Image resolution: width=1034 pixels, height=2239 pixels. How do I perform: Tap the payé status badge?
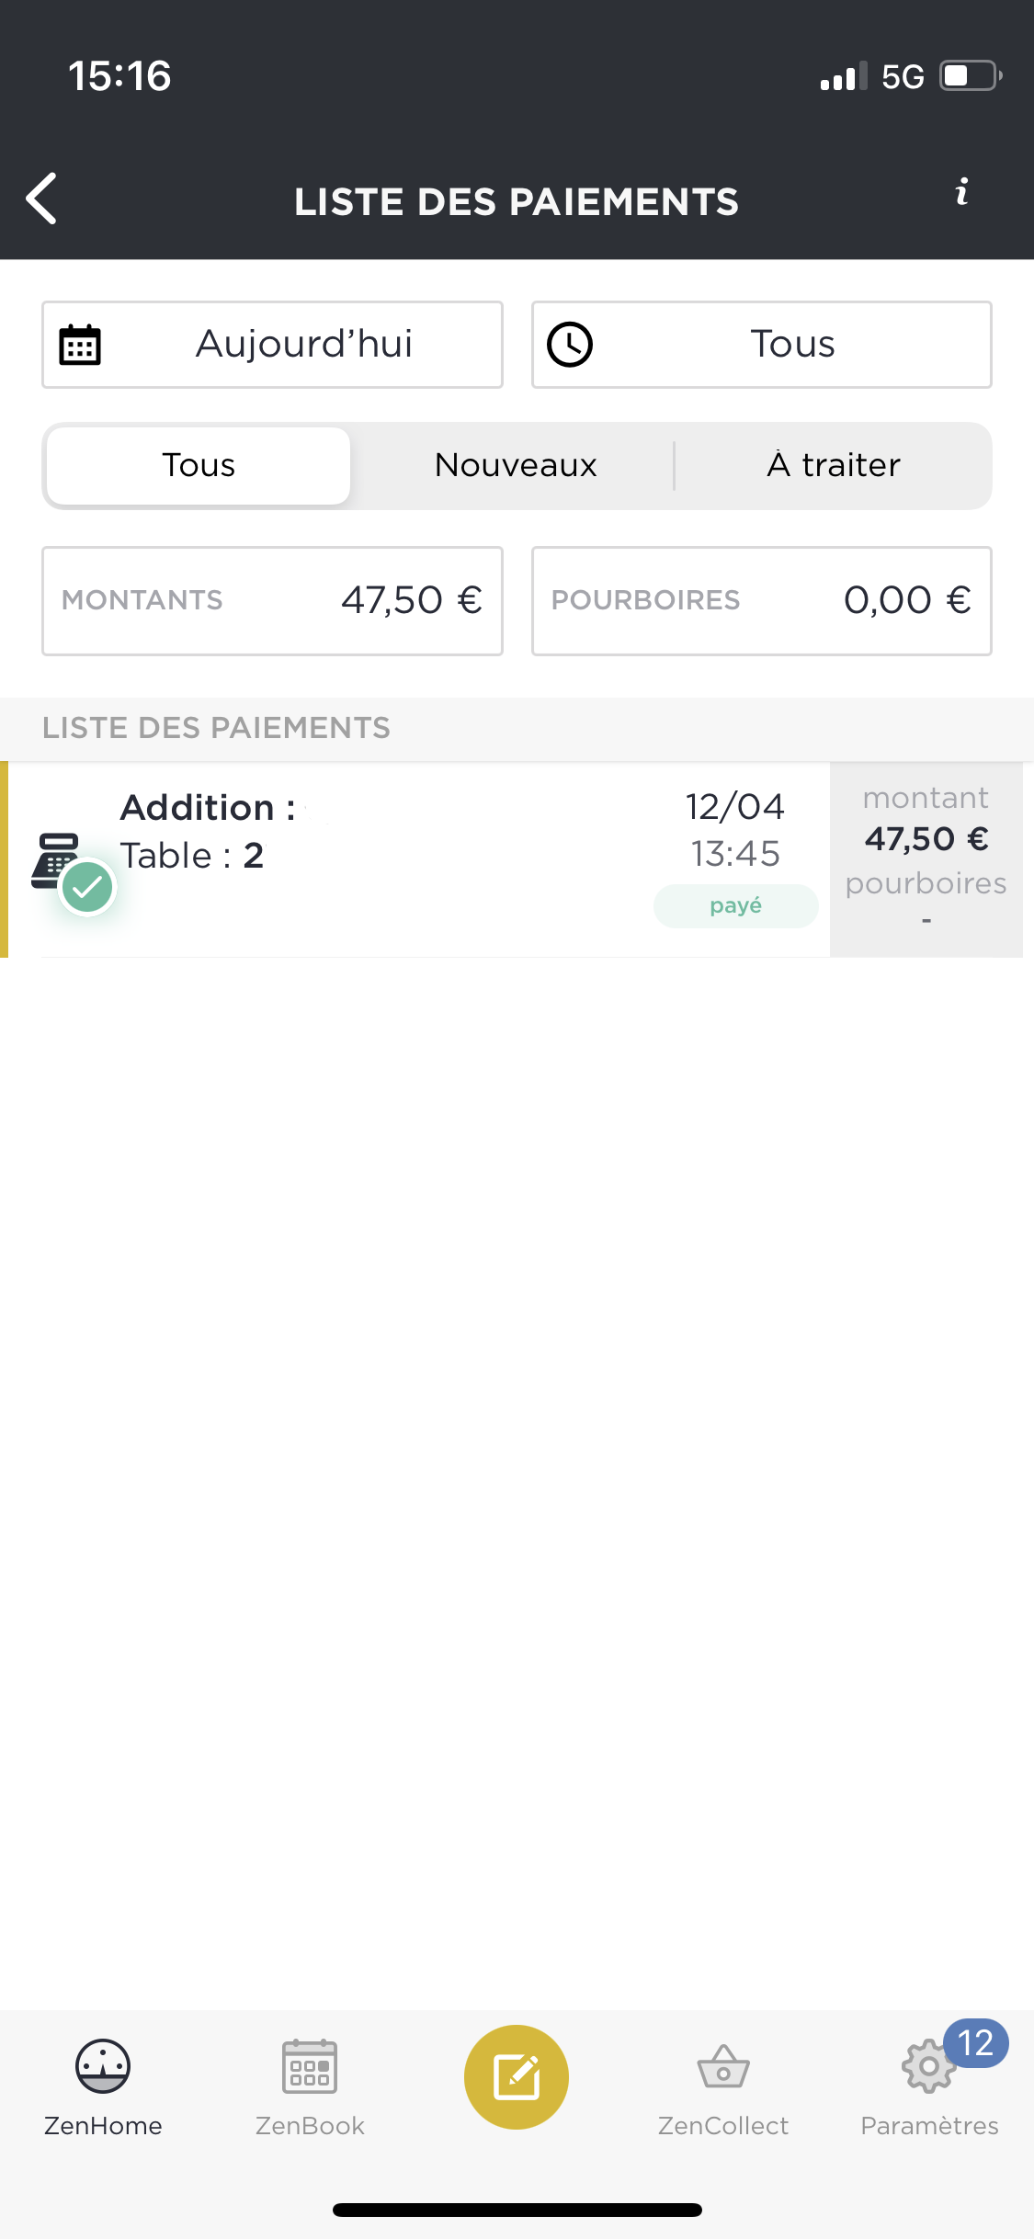pos(735,906)
